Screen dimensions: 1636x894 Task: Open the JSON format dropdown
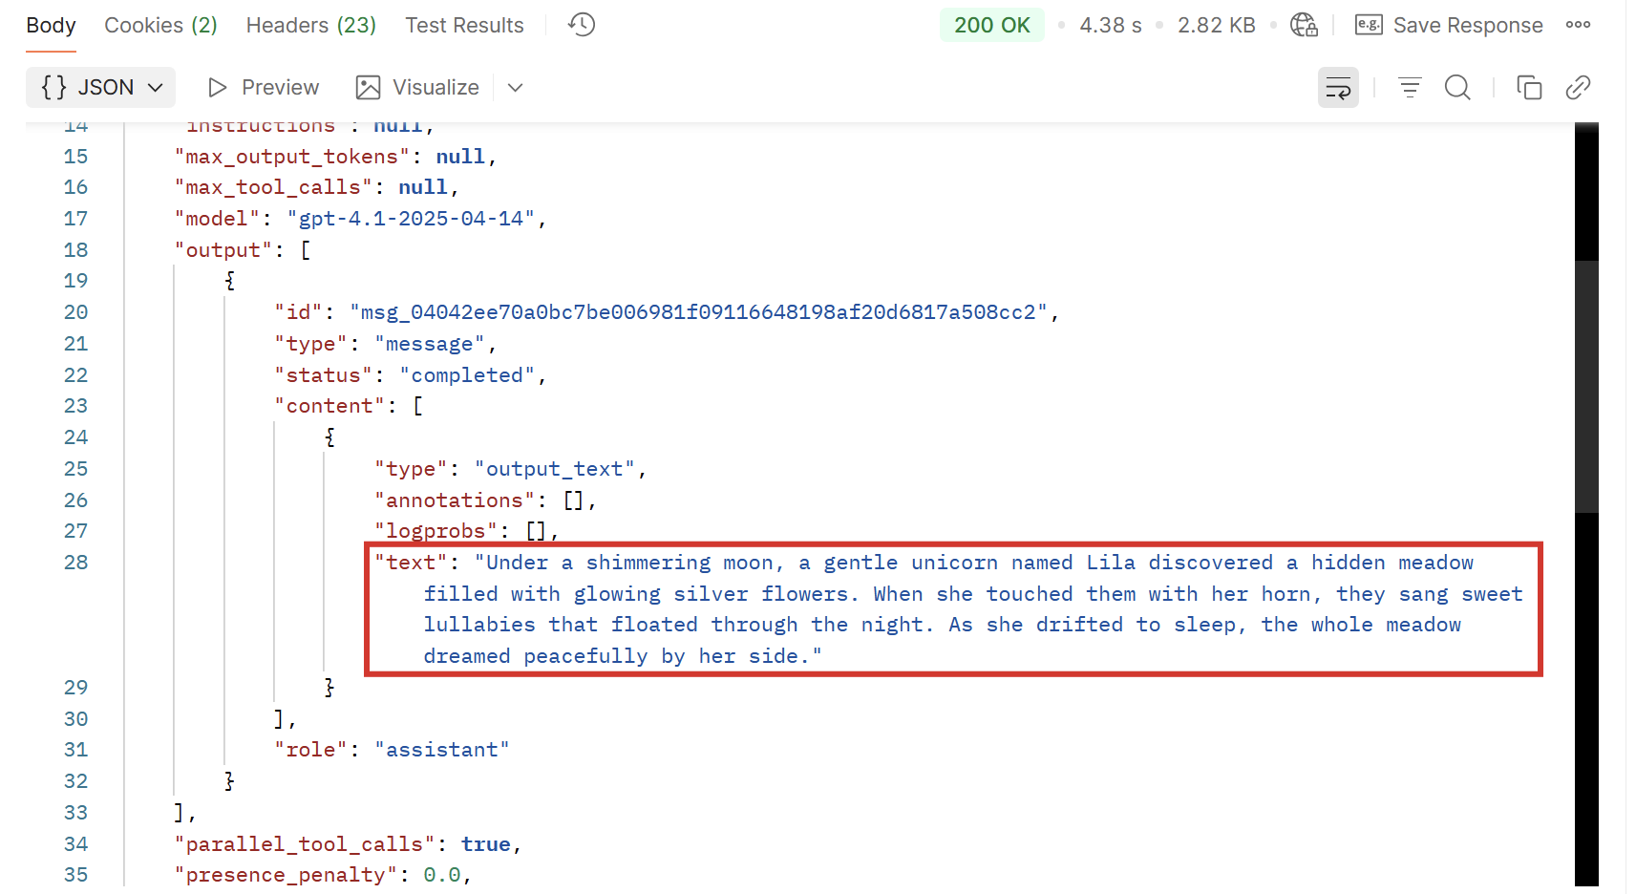click(101, 88)
